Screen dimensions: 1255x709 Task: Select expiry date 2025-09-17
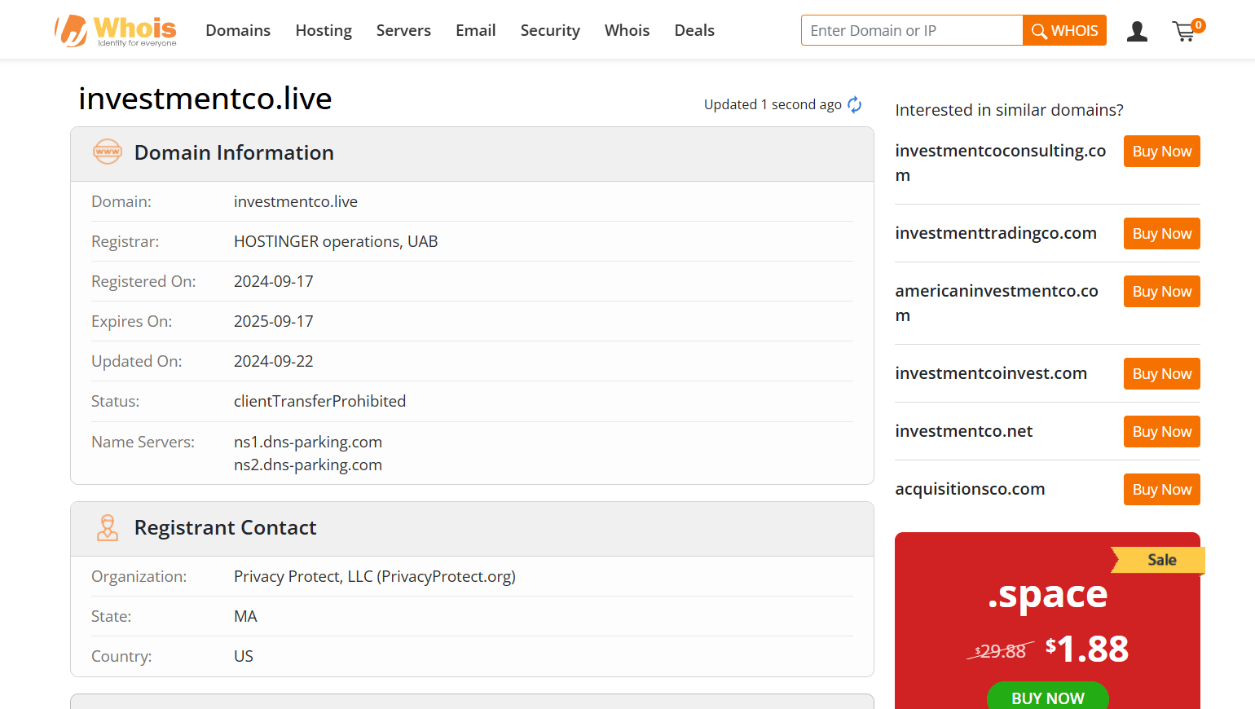[273, 321]
